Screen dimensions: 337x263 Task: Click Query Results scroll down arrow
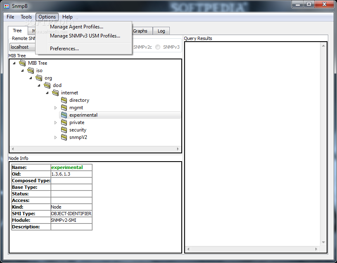coord(323,242)
